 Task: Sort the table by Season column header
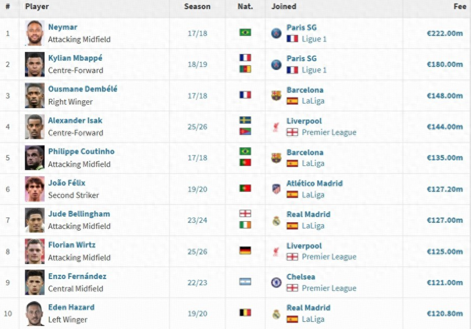(x=197, y=7)
